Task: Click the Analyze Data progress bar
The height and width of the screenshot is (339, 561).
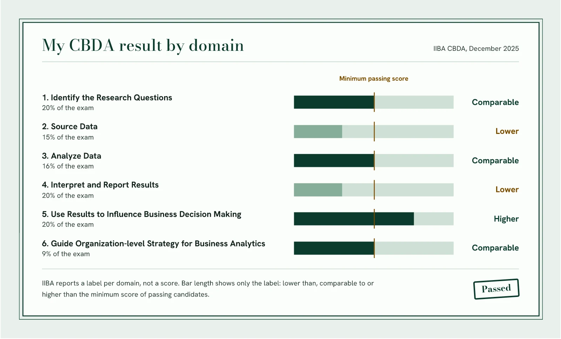Action: [x=374, y=161]
